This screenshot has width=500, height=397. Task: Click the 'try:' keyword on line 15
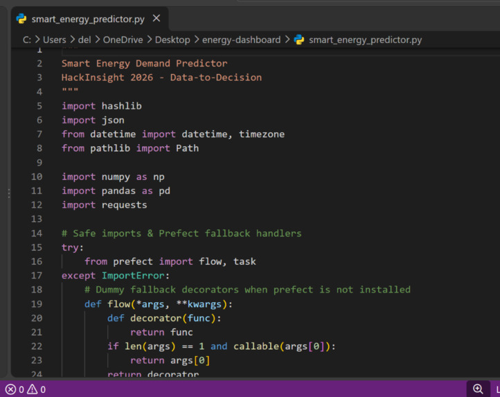point(73,247)
